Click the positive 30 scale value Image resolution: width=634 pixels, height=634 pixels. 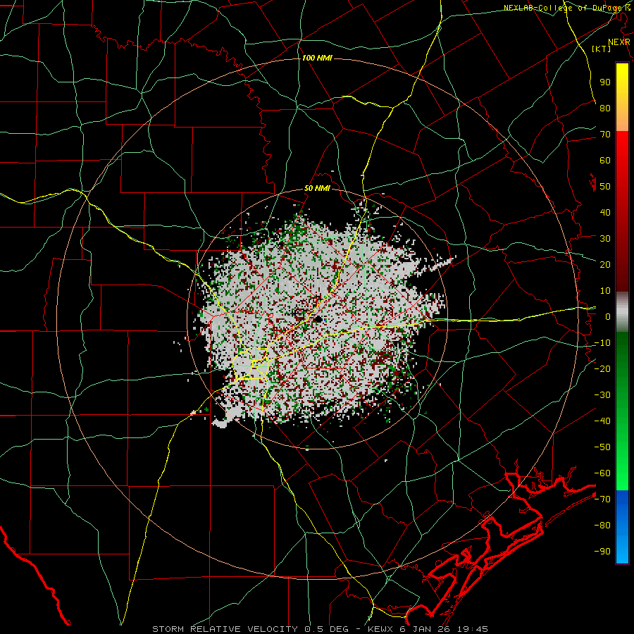tap(605, 239)
